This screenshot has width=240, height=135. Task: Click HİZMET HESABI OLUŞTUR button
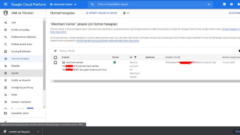[101, 13]
